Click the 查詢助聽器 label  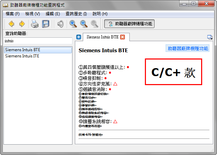coord(16,34)
